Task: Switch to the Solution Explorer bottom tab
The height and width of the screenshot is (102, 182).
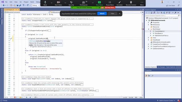Action: [x=151, y=67]
